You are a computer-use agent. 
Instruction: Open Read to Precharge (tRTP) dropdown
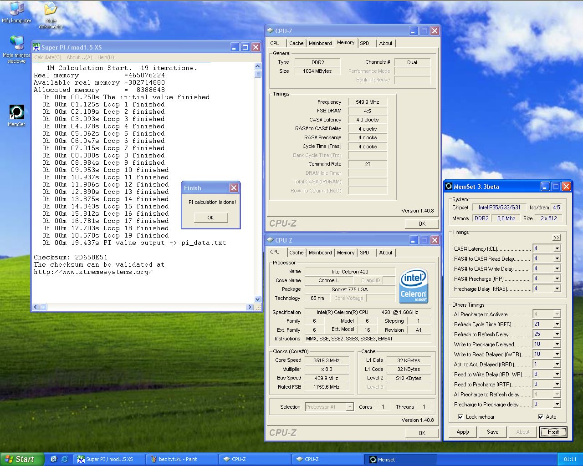pos(557,384)
